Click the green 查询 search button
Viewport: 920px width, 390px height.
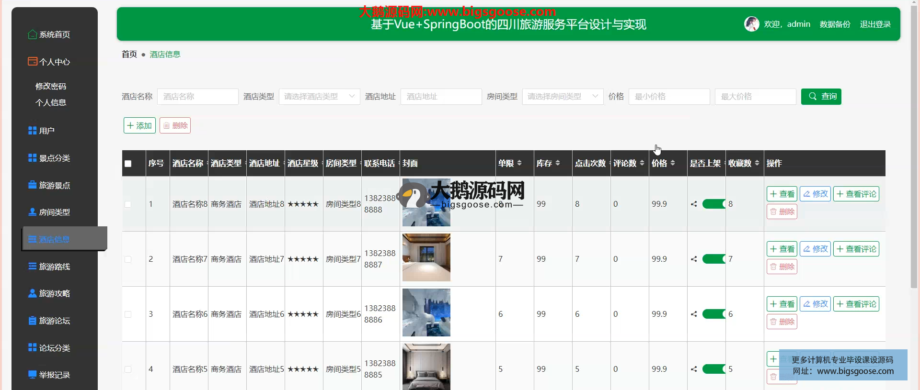821,97
